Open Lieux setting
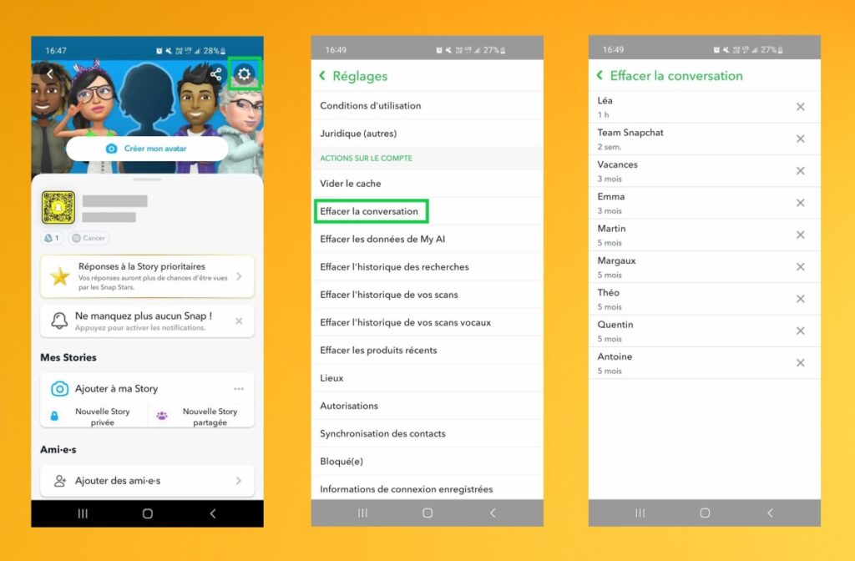 point(427,378)
